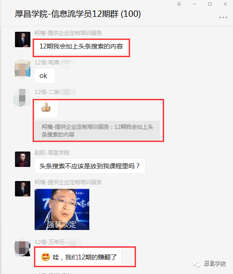
Task: Open the three-dot chat info menu
Action: click(x=223, y=18)
